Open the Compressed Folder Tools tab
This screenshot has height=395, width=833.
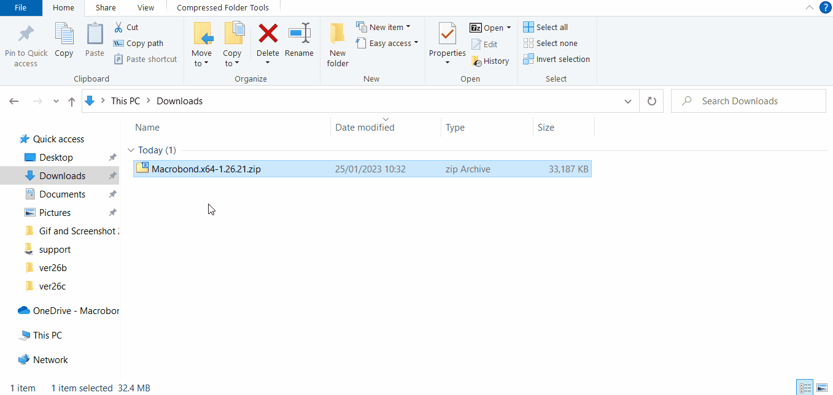[223, 8]
